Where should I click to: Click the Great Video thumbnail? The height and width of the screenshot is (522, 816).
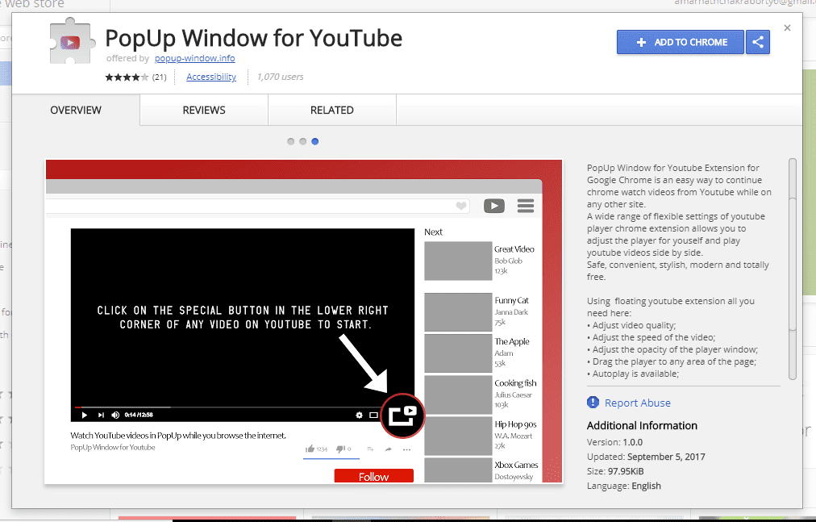tap(458, 261)
